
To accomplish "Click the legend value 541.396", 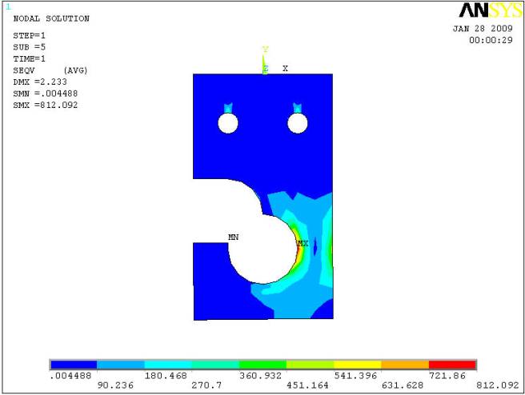I will [x=355, y=376].
